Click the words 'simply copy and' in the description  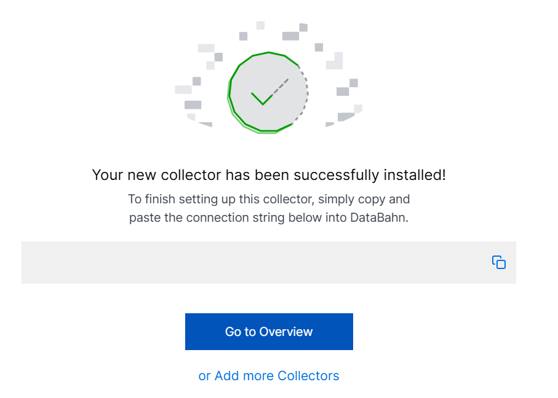(x=364, y=200)
